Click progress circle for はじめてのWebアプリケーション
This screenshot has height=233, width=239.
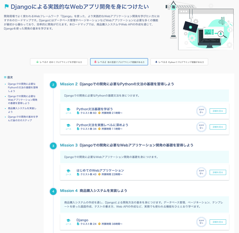point(201,172)
